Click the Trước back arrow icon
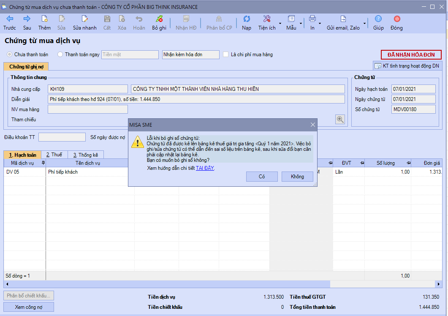Image resolution: width=448 pixels, height=316 pixels. click(10, 19)
